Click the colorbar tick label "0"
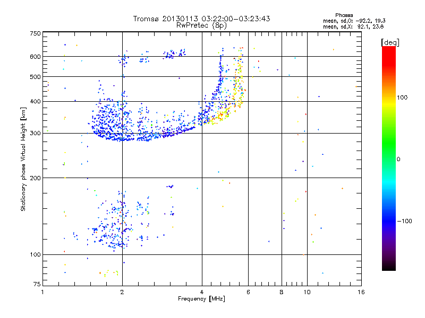This screenshot has height=318, width=425. point(398,160)
